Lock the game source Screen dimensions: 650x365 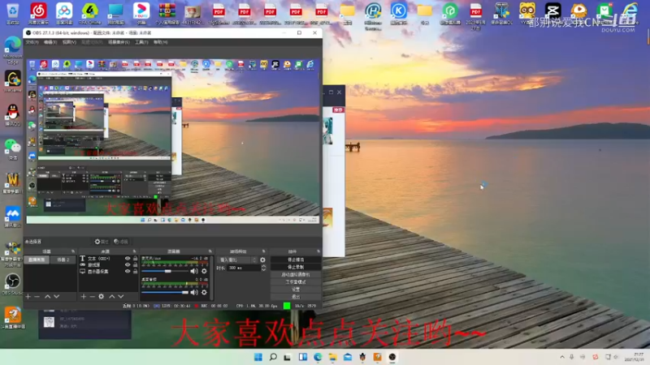(x=135, y=265)
